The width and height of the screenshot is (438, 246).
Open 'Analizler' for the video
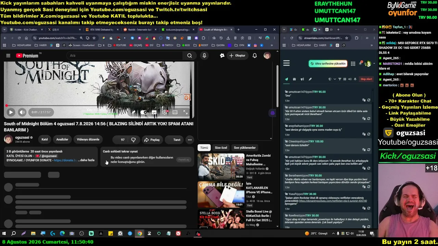click(62, 139)
